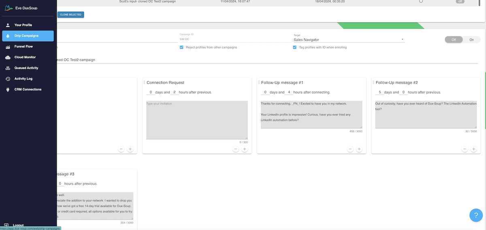The image size is (486, 230).
Task: Click the Dux-Soup bird logo
Action: pyautogui.click(x=9, y=8)
